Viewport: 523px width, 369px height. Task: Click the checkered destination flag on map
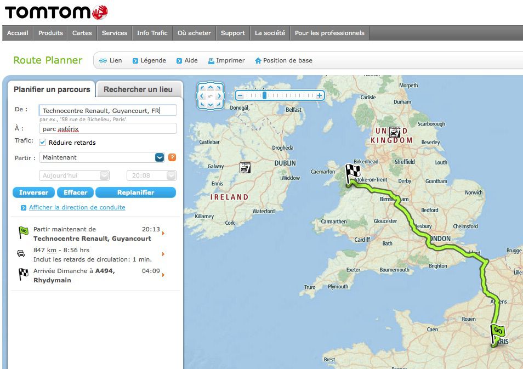[x=353, y=173]
